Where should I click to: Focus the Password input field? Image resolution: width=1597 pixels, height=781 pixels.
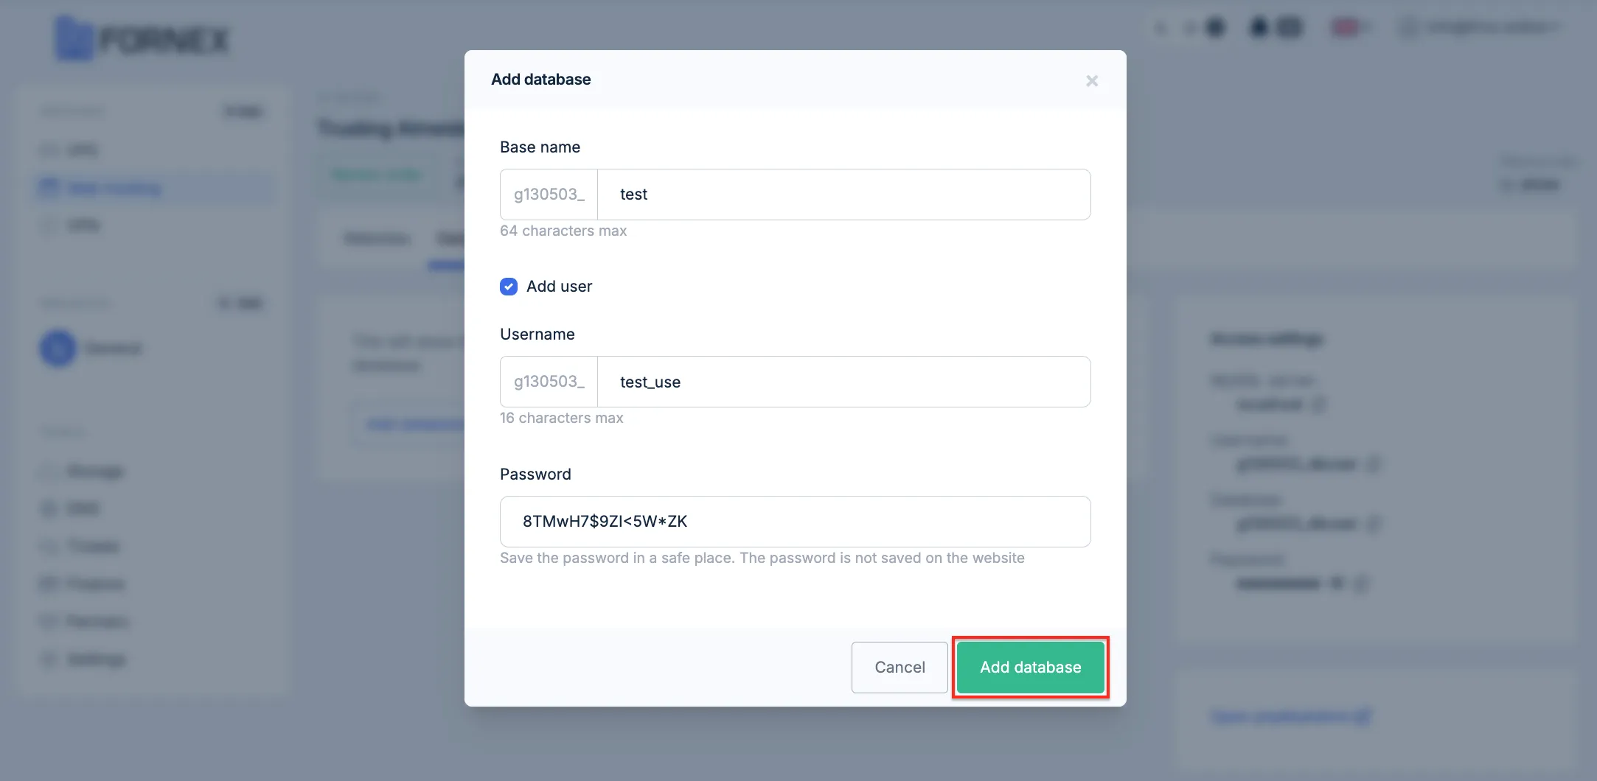pyautogui.click(x=795, y=522)
